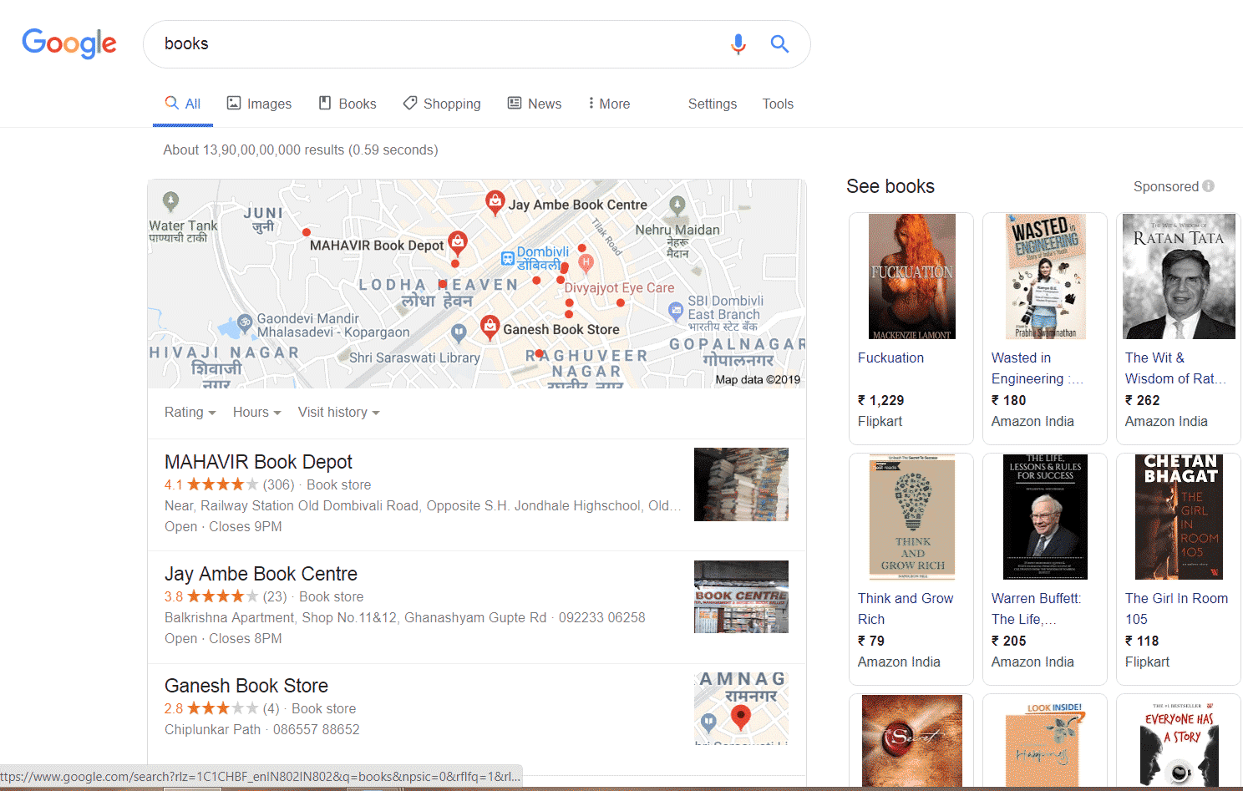
Task: Click the phone number 086557 88652
Action: [x=317, y=729]
